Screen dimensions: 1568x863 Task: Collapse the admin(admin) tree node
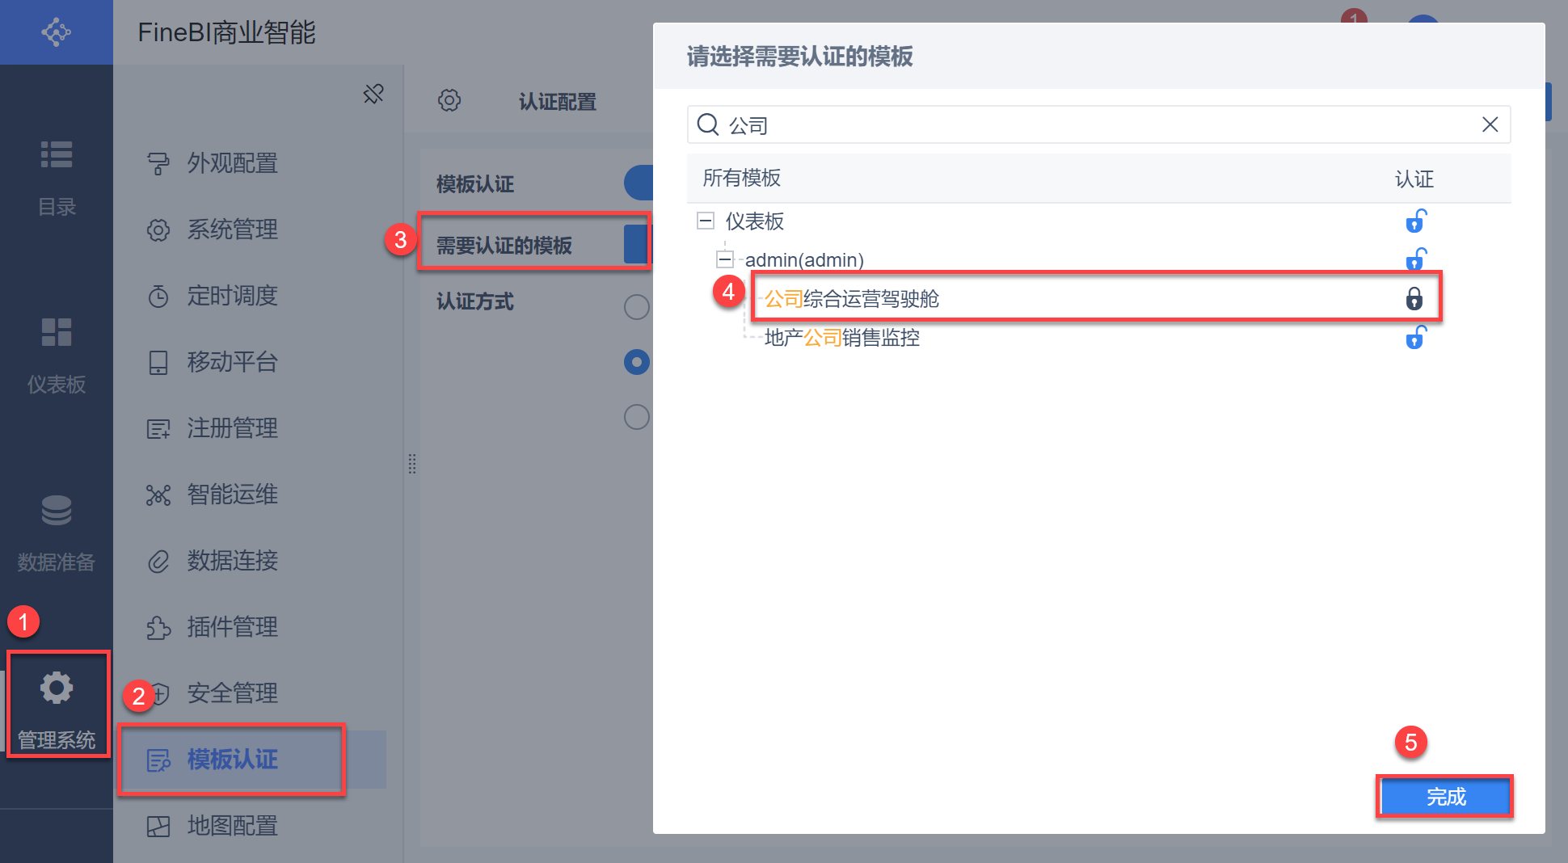coord(725,259)
